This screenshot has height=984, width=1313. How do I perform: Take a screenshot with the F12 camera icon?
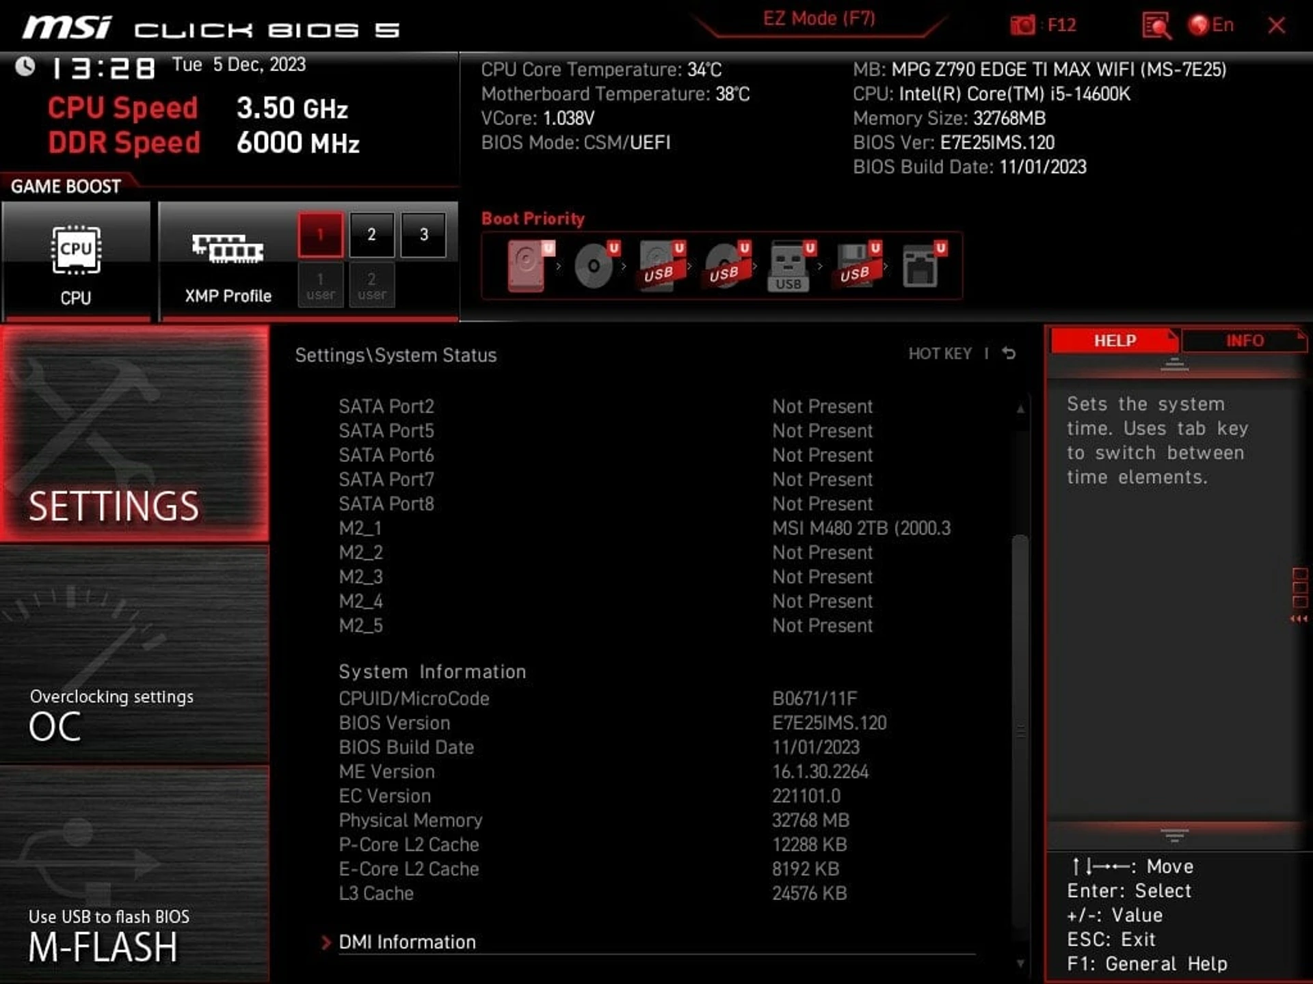(1023, 25)
